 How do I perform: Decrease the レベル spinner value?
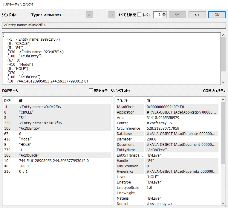(164, 16)
